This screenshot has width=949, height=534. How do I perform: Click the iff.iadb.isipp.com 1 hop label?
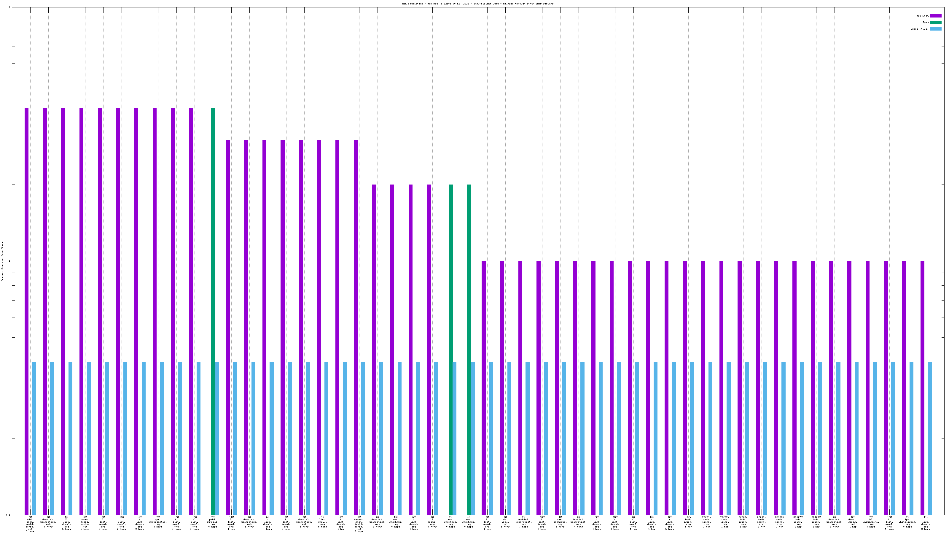688,522
